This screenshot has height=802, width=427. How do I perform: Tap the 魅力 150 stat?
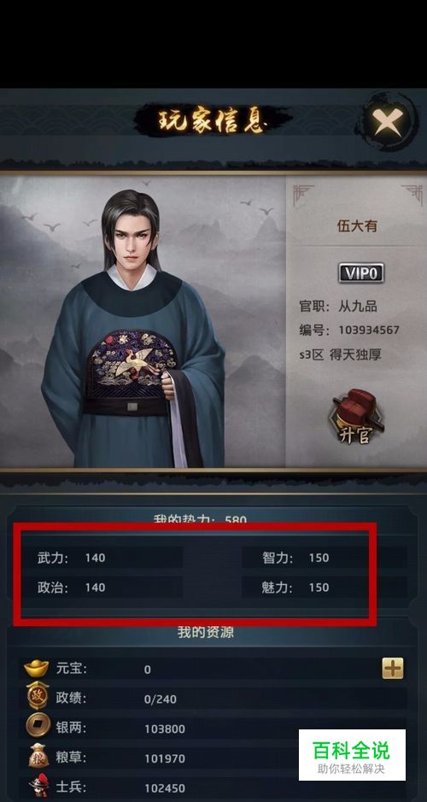295,587
